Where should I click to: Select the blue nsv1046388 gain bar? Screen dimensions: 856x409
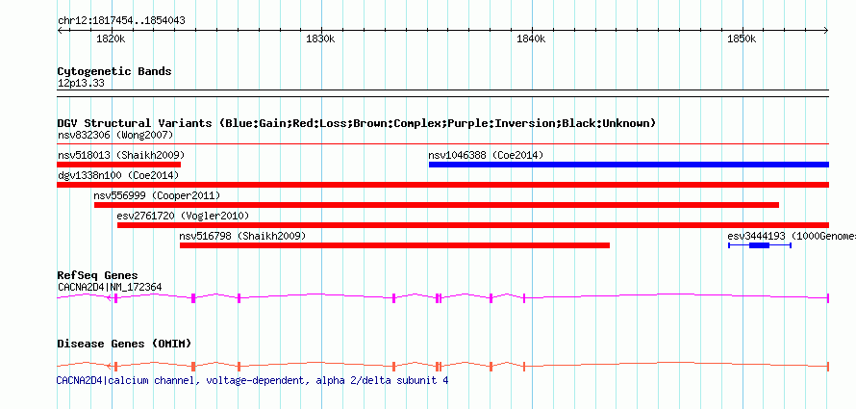[629, 165]
